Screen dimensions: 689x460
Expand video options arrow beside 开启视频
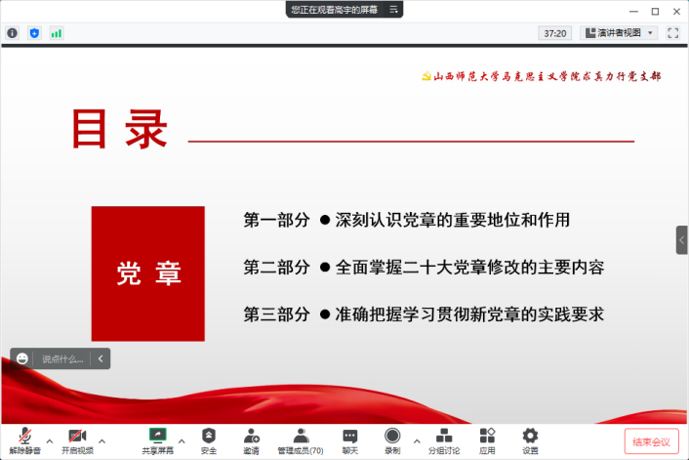click(x=102, y=440)
